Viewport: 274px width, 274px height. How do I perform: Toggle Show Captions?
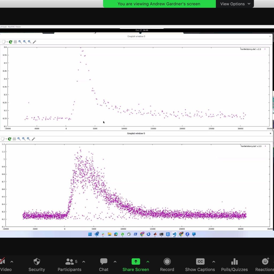coord(200,265)
